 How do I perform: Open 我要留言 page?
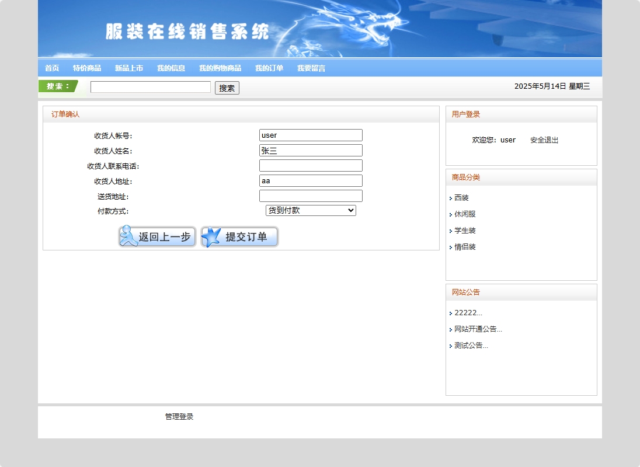tap(310, 68)
